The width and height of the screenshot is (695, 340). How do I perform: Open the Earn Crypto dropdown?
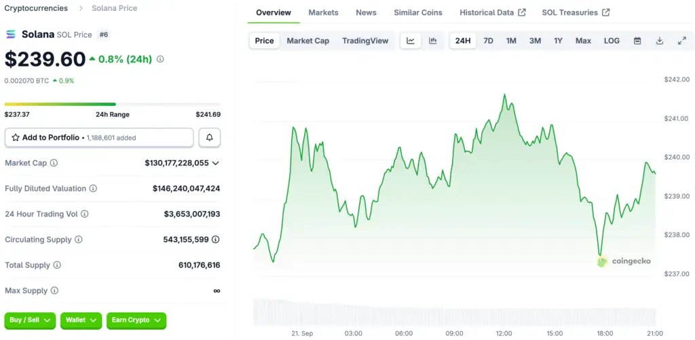coord(136,320)
